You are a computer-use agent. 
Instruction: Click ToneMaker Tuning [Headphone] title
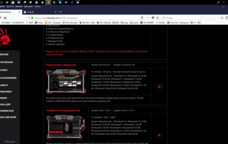click(x=63, y=110)
